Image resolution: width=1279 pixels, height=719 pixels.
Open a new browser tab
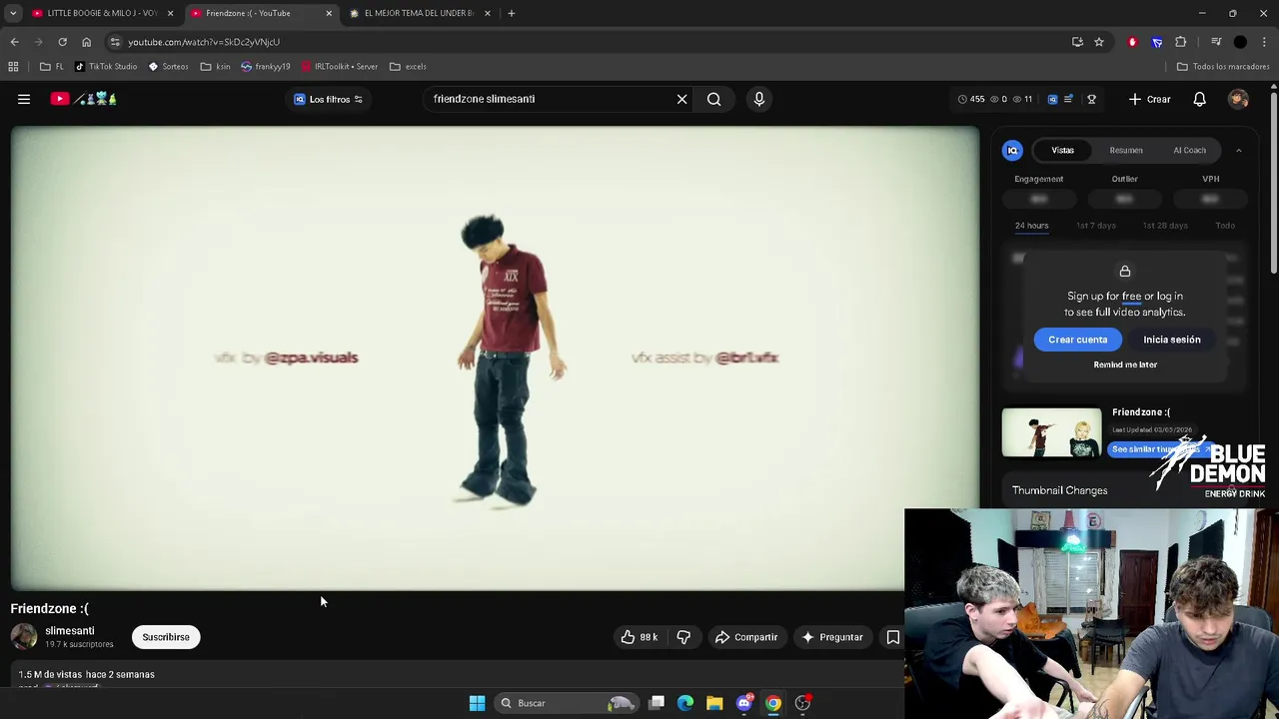511,13
